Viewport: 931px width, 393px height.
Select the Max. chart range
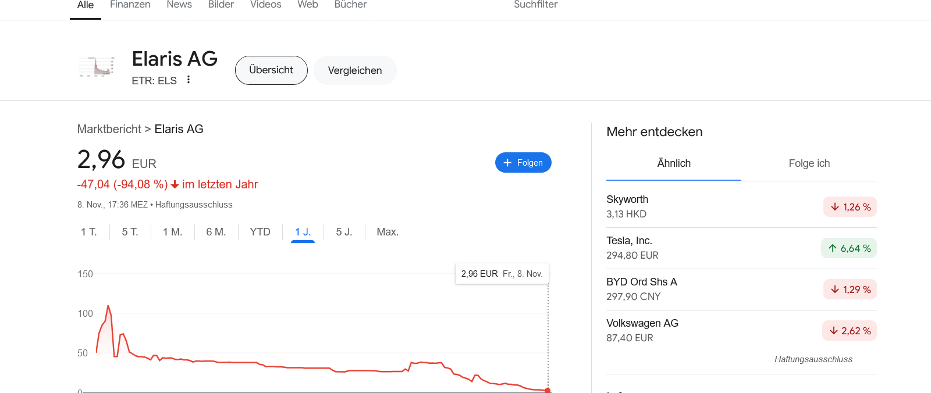click(x=388, y=232)
